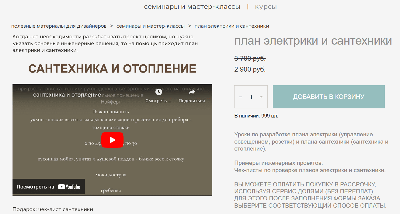The width and height of the screenshot is (400, 214).
Task: Click the quantity input showing 1
Action: pyautogui.click(x=251, y=97)
